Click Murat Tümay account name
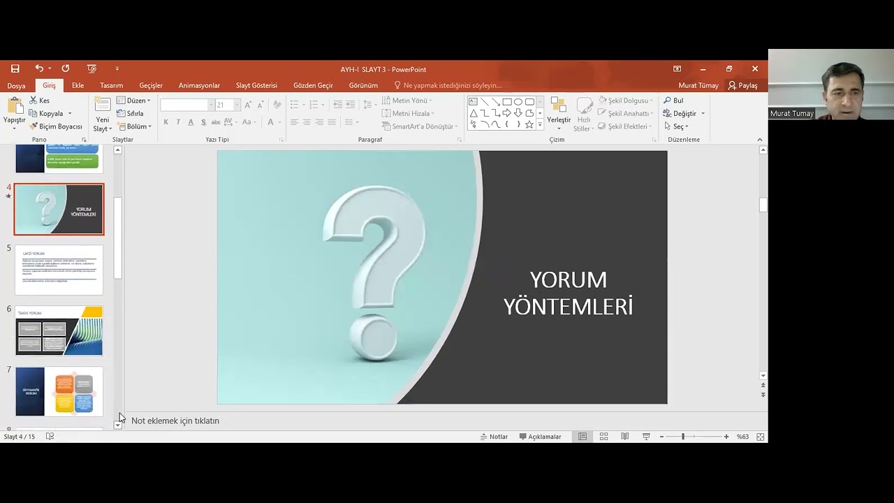Image resolution: width=894 pixels, height=503 pixels. [x=698, y=85]
